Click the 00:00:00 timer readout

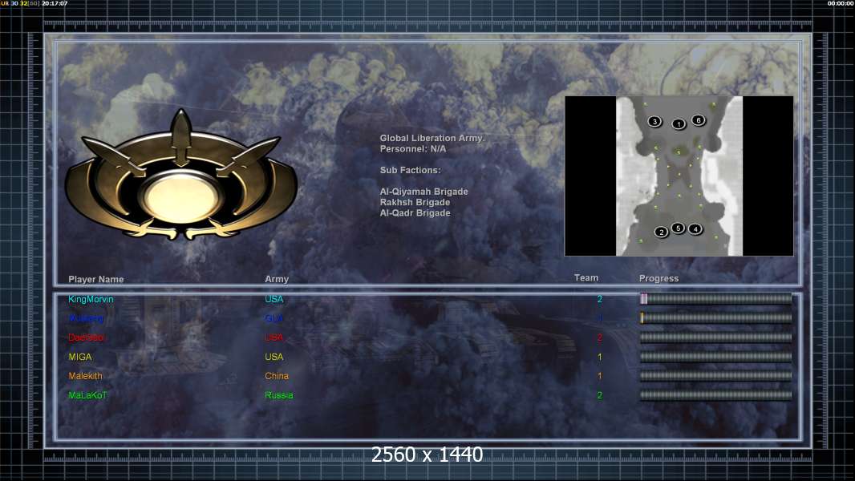[x=841, y=3]
